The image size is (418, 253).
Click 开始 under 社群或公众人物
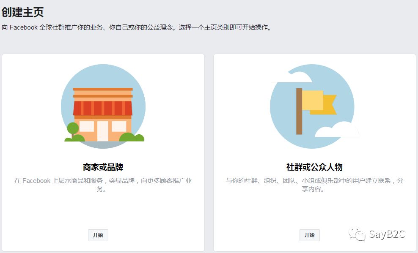point(310,235)
